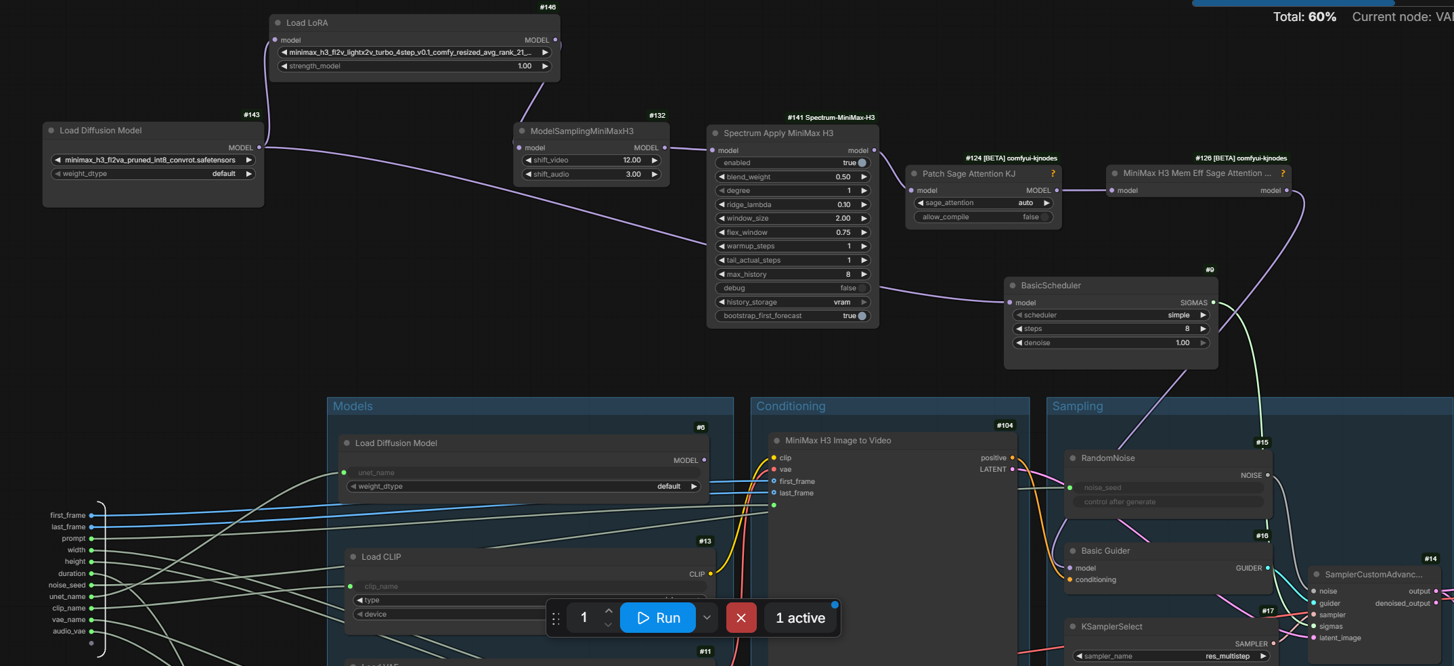
Task: Decrease BasicScheduler denoise with left arrow
Action: click(1019, 343)
